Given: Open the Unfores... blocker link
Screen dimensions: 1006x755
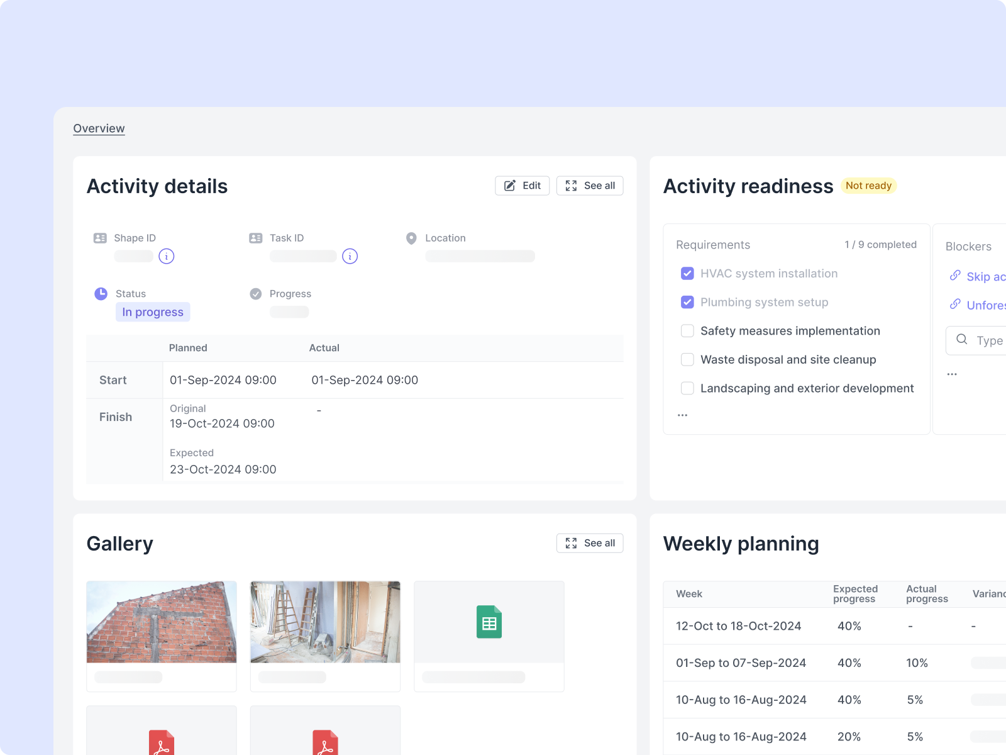Looking at the screenshot, I should coord(986,305).
